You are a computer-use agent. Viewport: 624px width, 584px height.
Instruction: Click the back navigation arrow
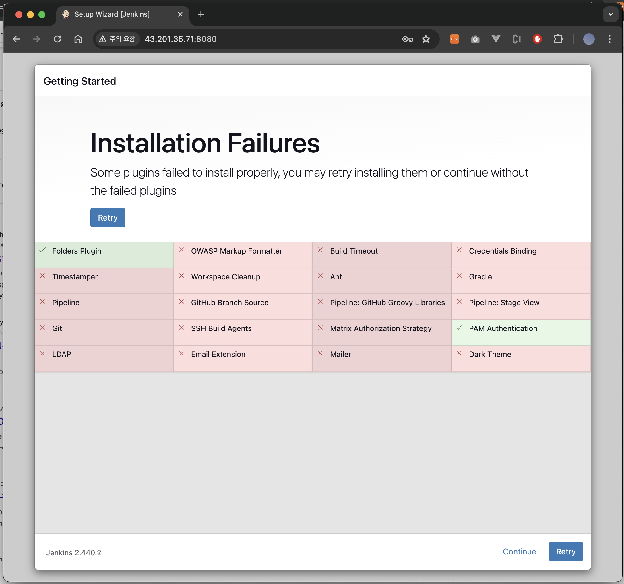[16, 39]
